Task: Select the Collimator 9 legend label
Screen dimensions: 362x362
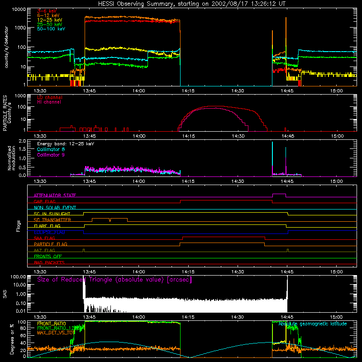Action: tap(51, 155)
